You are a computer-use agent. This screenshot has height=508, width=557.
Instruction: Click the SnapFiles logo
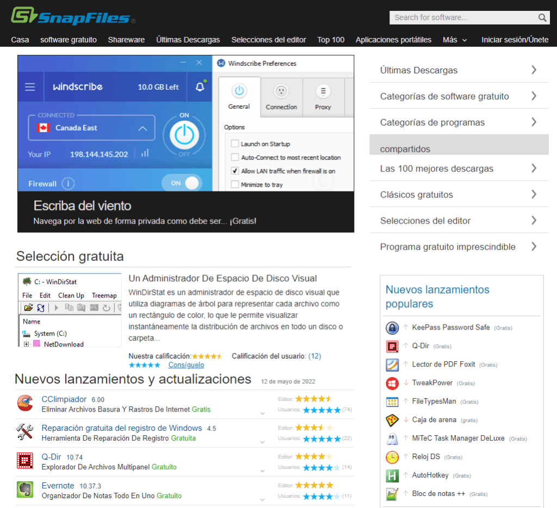point(68,16)
